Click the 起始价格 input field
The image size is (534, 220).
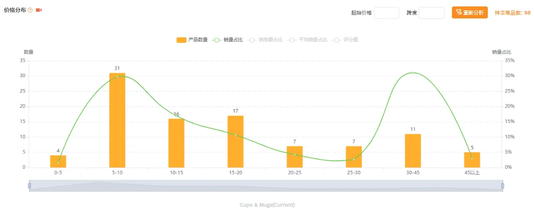pos(386,13)
